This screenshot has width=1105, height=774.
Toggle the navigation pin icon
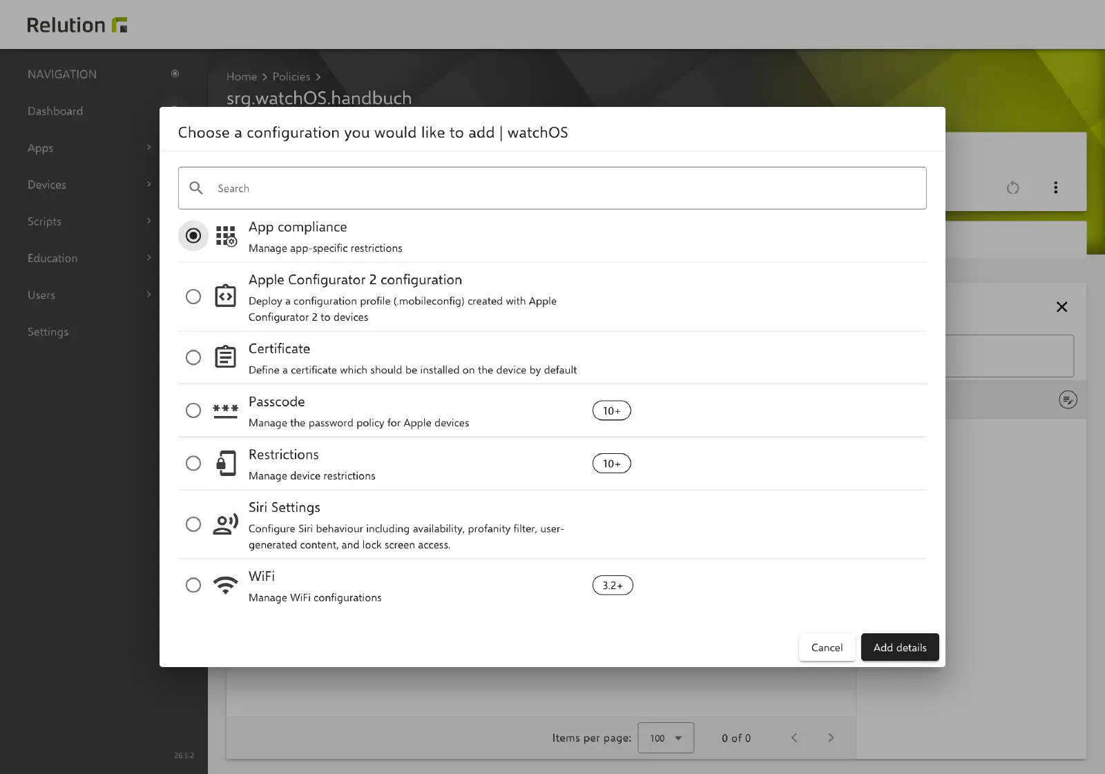[x=175, y=74]
